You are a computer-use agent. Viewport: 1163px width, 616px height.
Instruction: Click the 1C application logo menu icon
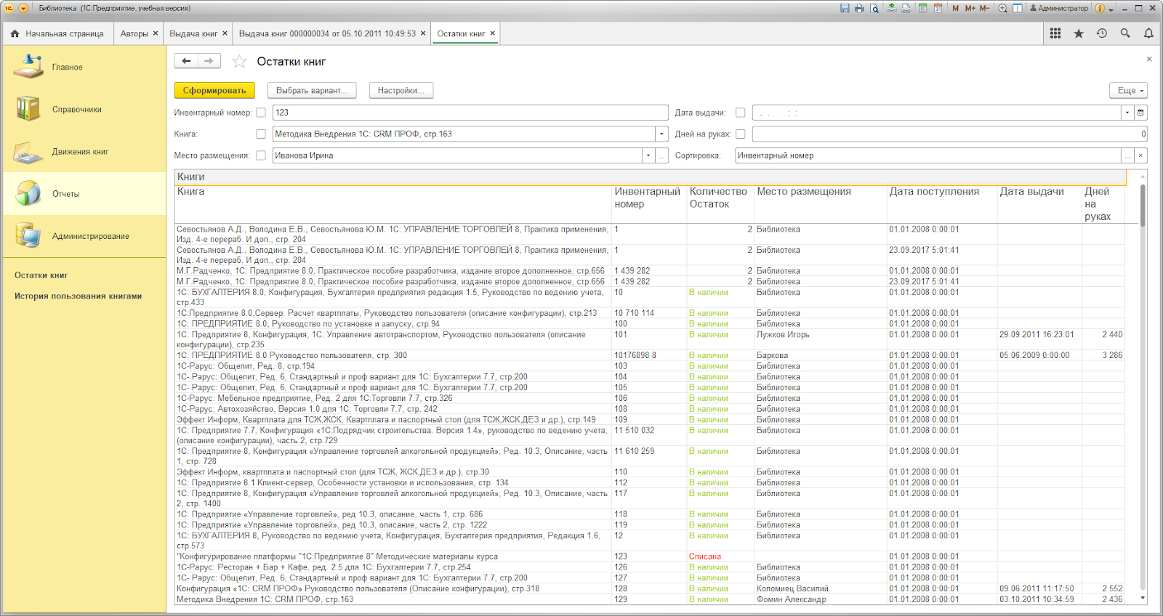(x=9, y=8)
